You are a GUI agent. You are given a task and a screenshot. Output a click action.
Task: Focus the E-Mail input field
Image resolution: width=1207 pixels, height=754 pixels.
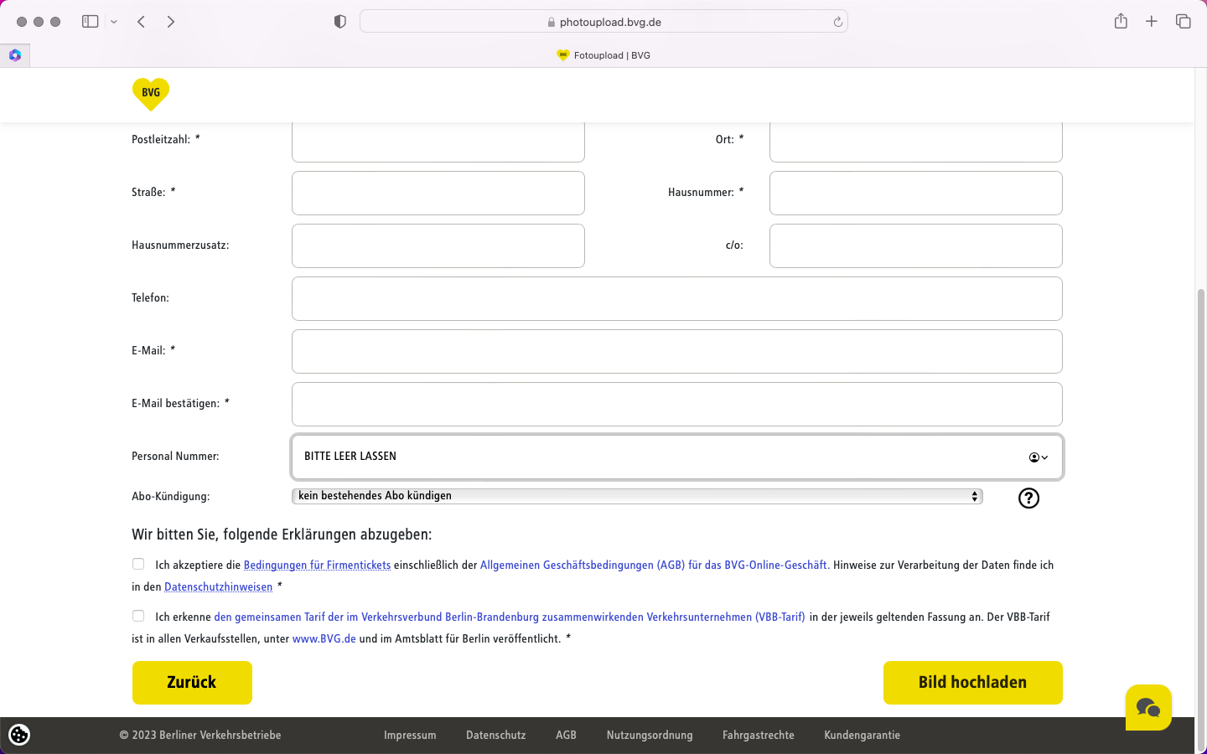[677, 352]
